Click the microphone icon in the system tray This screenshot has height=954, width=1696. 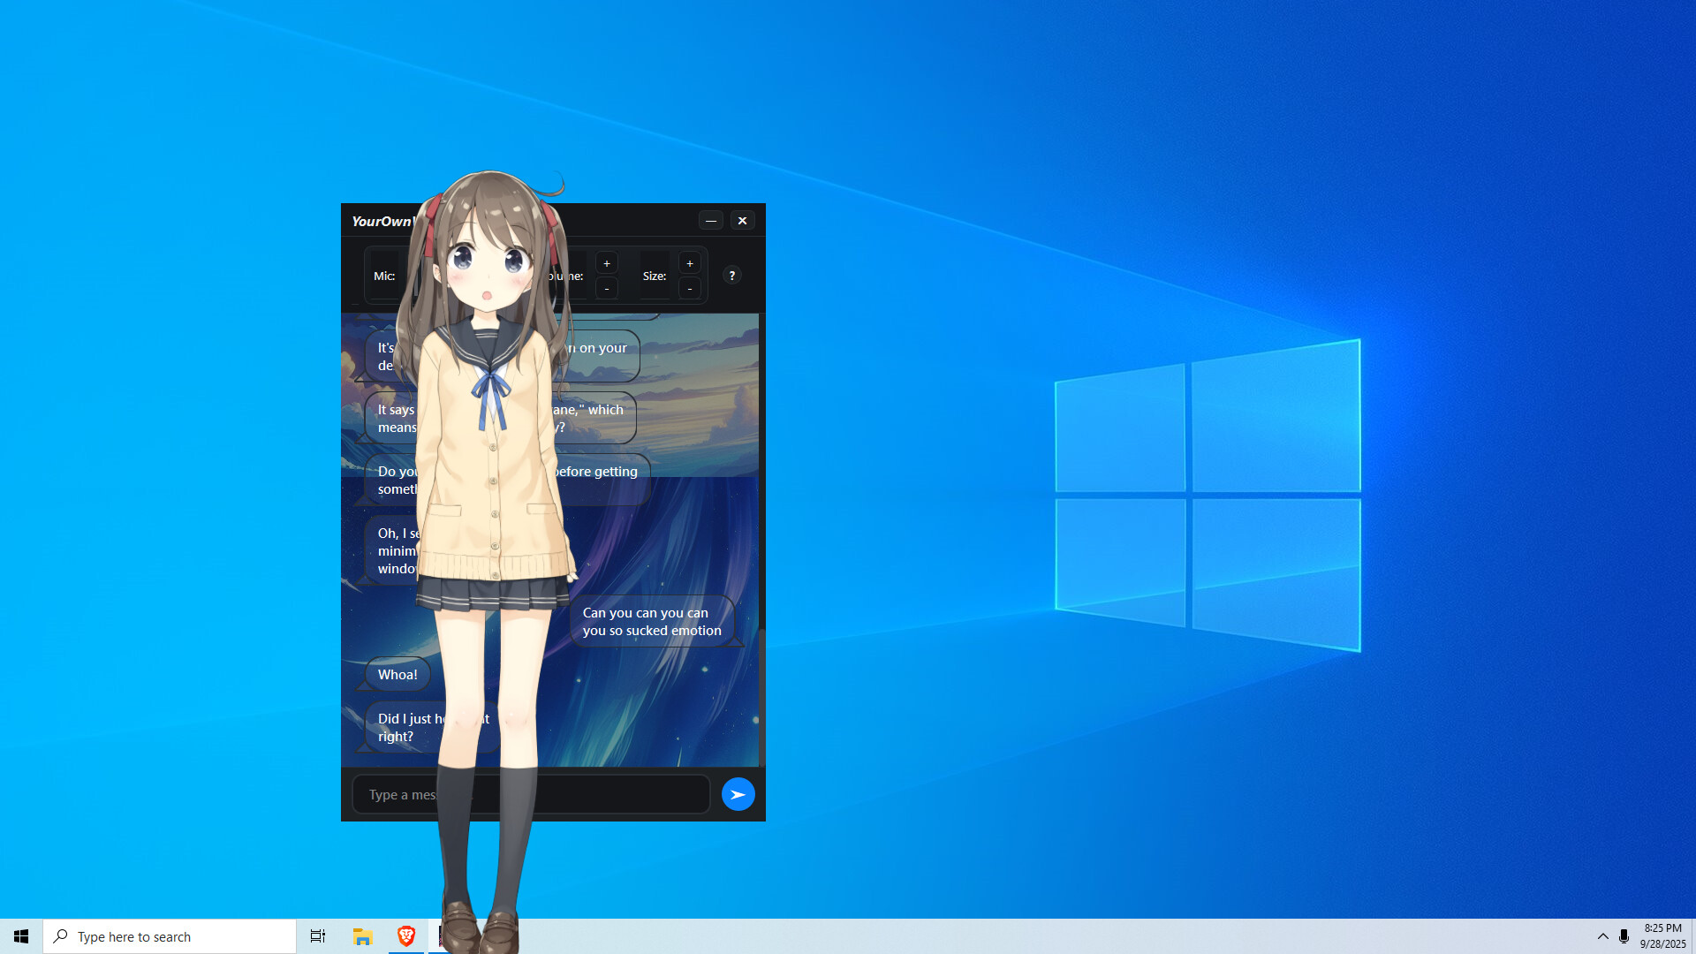[1624, 935]
